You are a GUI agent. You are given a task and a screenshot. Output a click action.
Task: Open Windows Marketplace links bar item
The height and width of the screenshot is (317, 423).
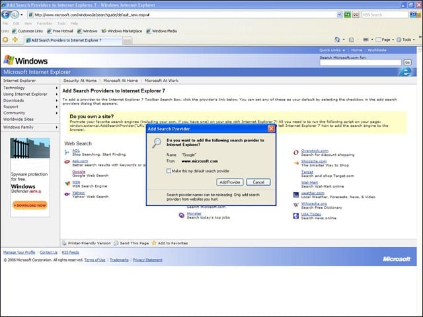122,31
